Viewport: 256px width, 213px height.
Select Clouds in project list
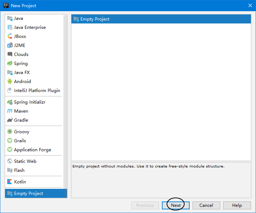[x=21, y=55]
